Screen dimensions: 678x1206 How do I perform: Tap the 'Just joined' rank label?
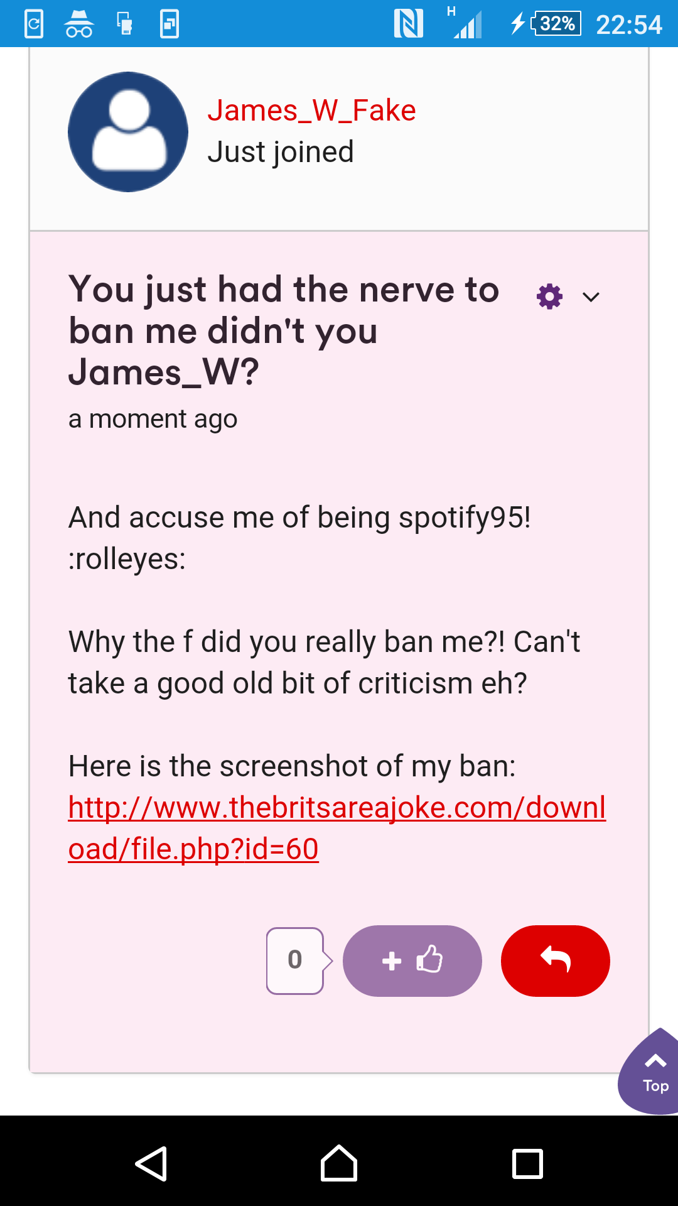coord(281,152)
